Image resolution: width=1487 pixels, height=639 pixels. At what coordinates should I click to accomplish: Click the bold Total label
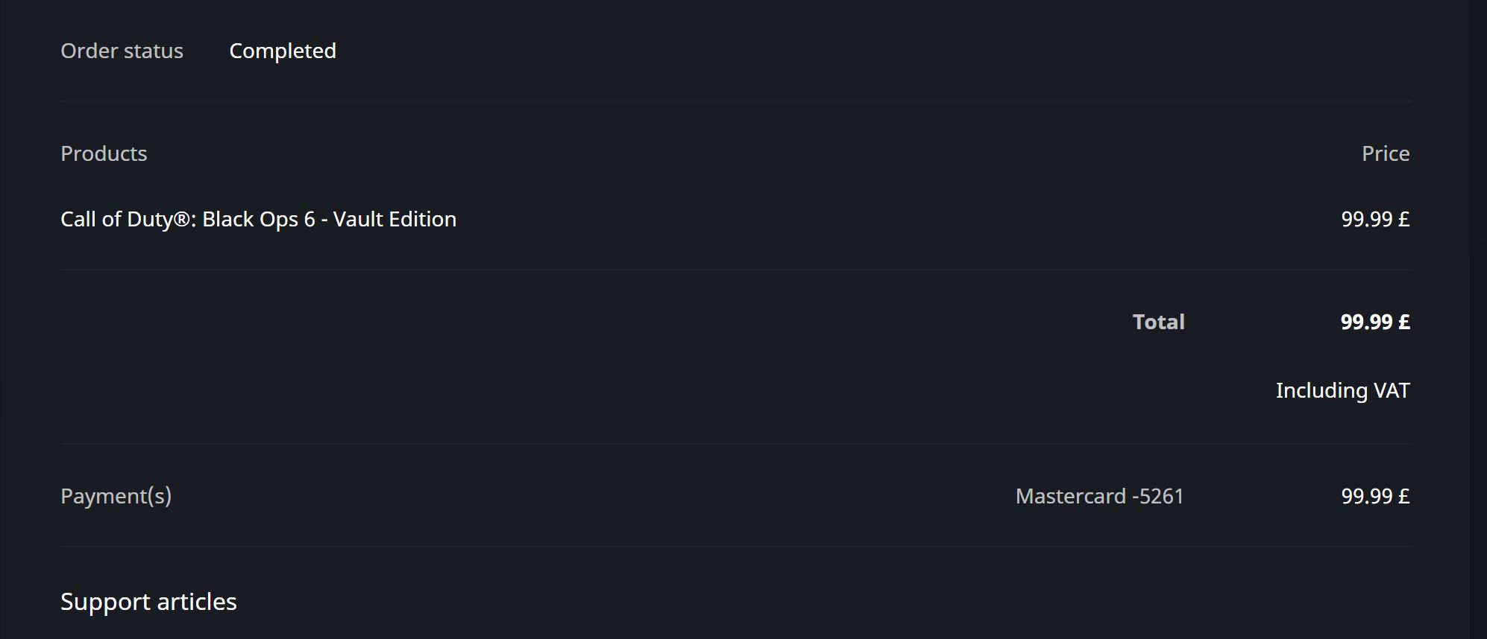click(x=1158, y=322)
